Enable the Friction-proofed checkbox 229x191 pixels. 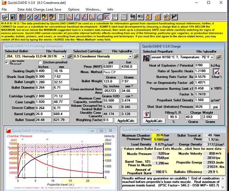40,62
